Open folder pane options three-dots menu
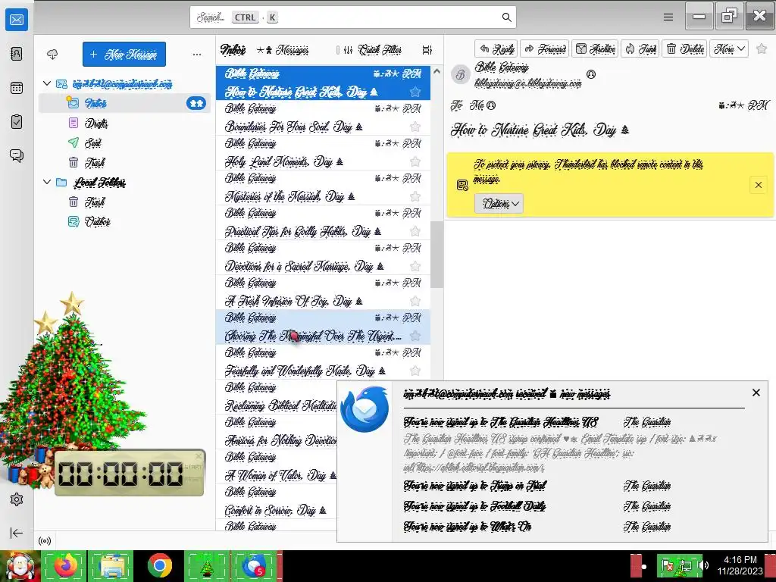 [197, 55]
